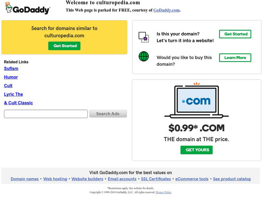Open the Cult related link

click(8, 86)
